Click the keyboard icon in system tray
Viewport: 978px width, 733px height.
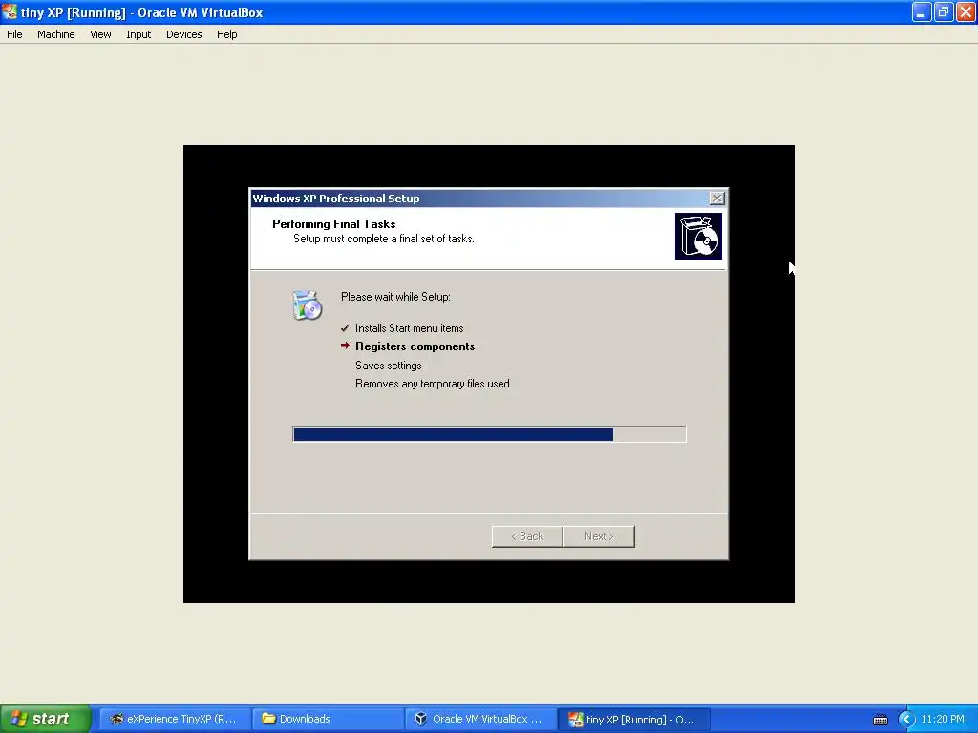pos(881,720)
